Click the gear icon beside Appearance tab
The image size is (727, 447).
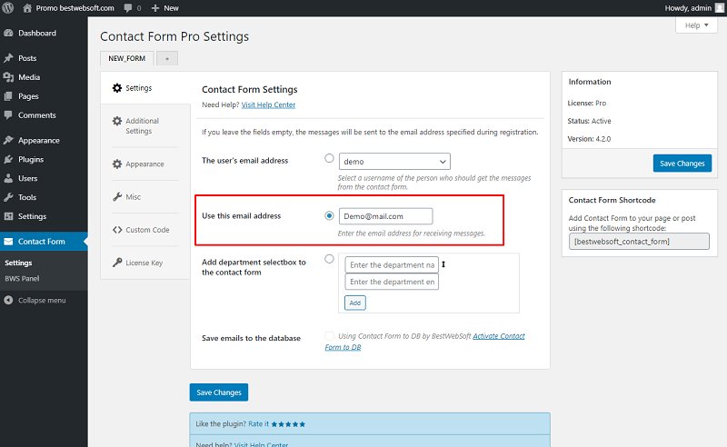pyautogui.click(x=117, y=164)
